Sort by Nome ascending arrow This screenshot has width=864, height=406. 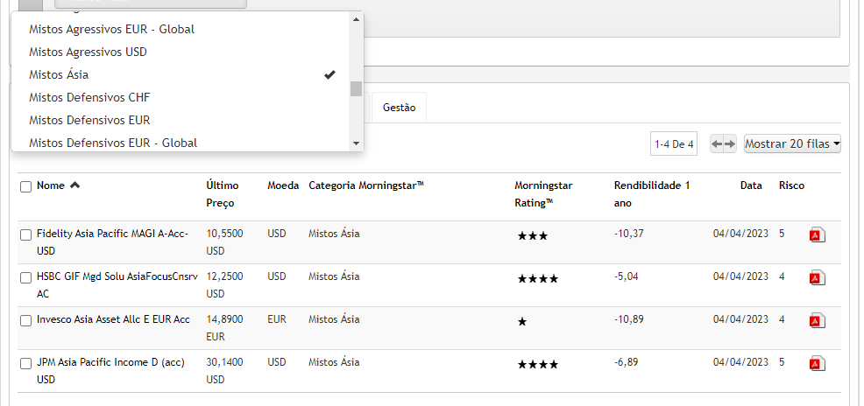[x=75, y=185]
